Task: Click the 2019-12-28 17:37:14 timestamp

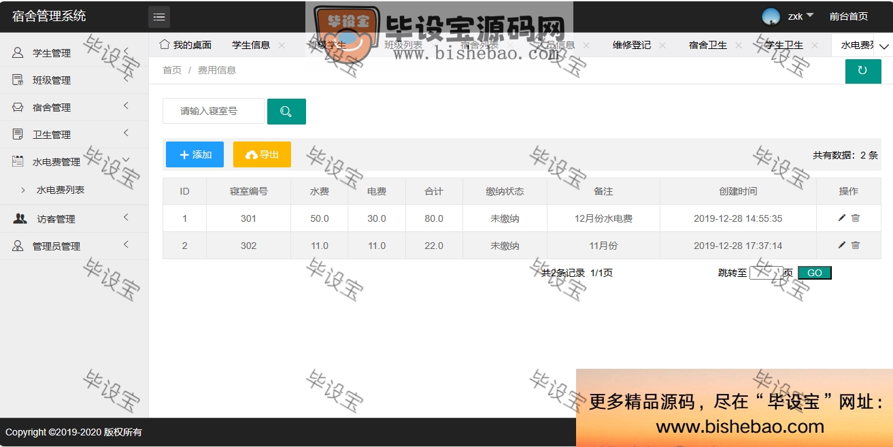Action: coord(738,246)
